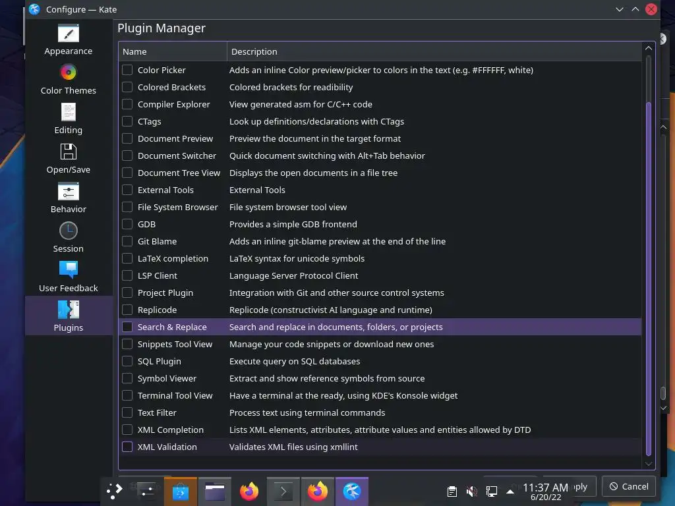This screenshot has width=675, height=506.
Task: Select 'Colored brackets for readibility' description
Action: [291, 87]
